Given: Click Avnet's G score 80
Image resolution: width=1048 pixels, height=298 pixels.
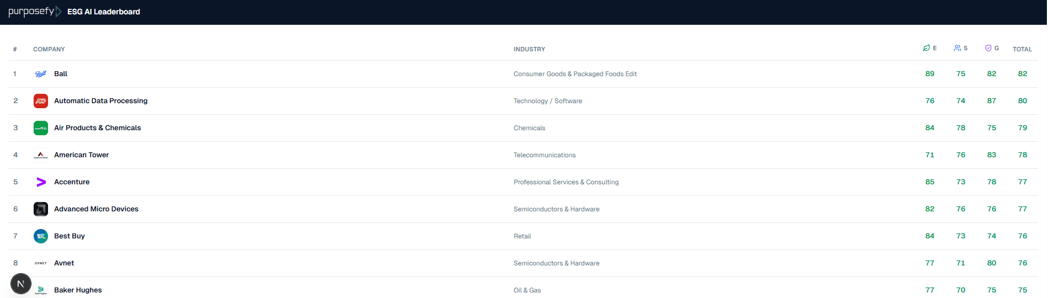Looking at the screenshot, I should pyautogui.click(x=992, y=263).
